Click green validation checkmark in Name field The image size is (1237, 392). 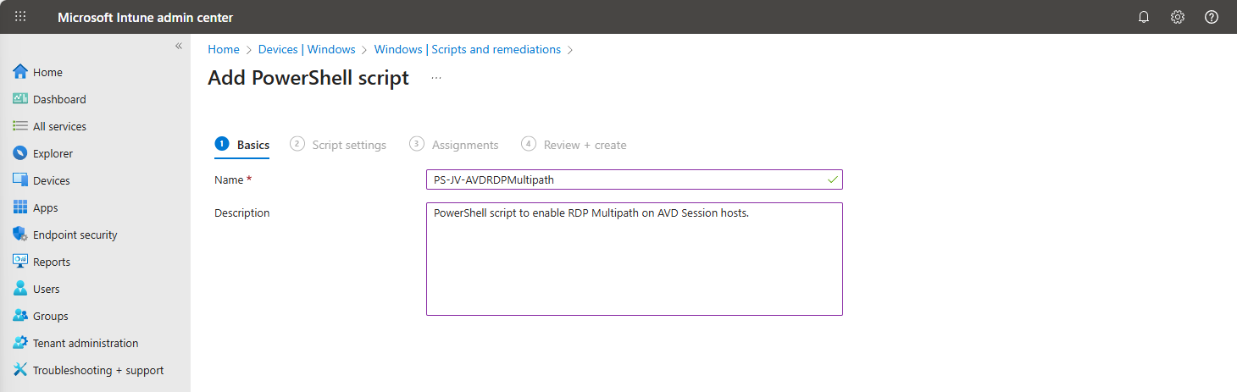(x=833, y=179)
